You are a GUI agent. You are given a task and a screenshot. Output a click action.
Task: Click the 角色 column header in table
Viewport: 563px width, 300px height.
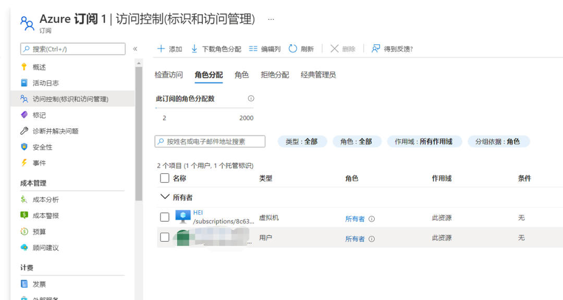pyautogui.click(x=352, y=178)
